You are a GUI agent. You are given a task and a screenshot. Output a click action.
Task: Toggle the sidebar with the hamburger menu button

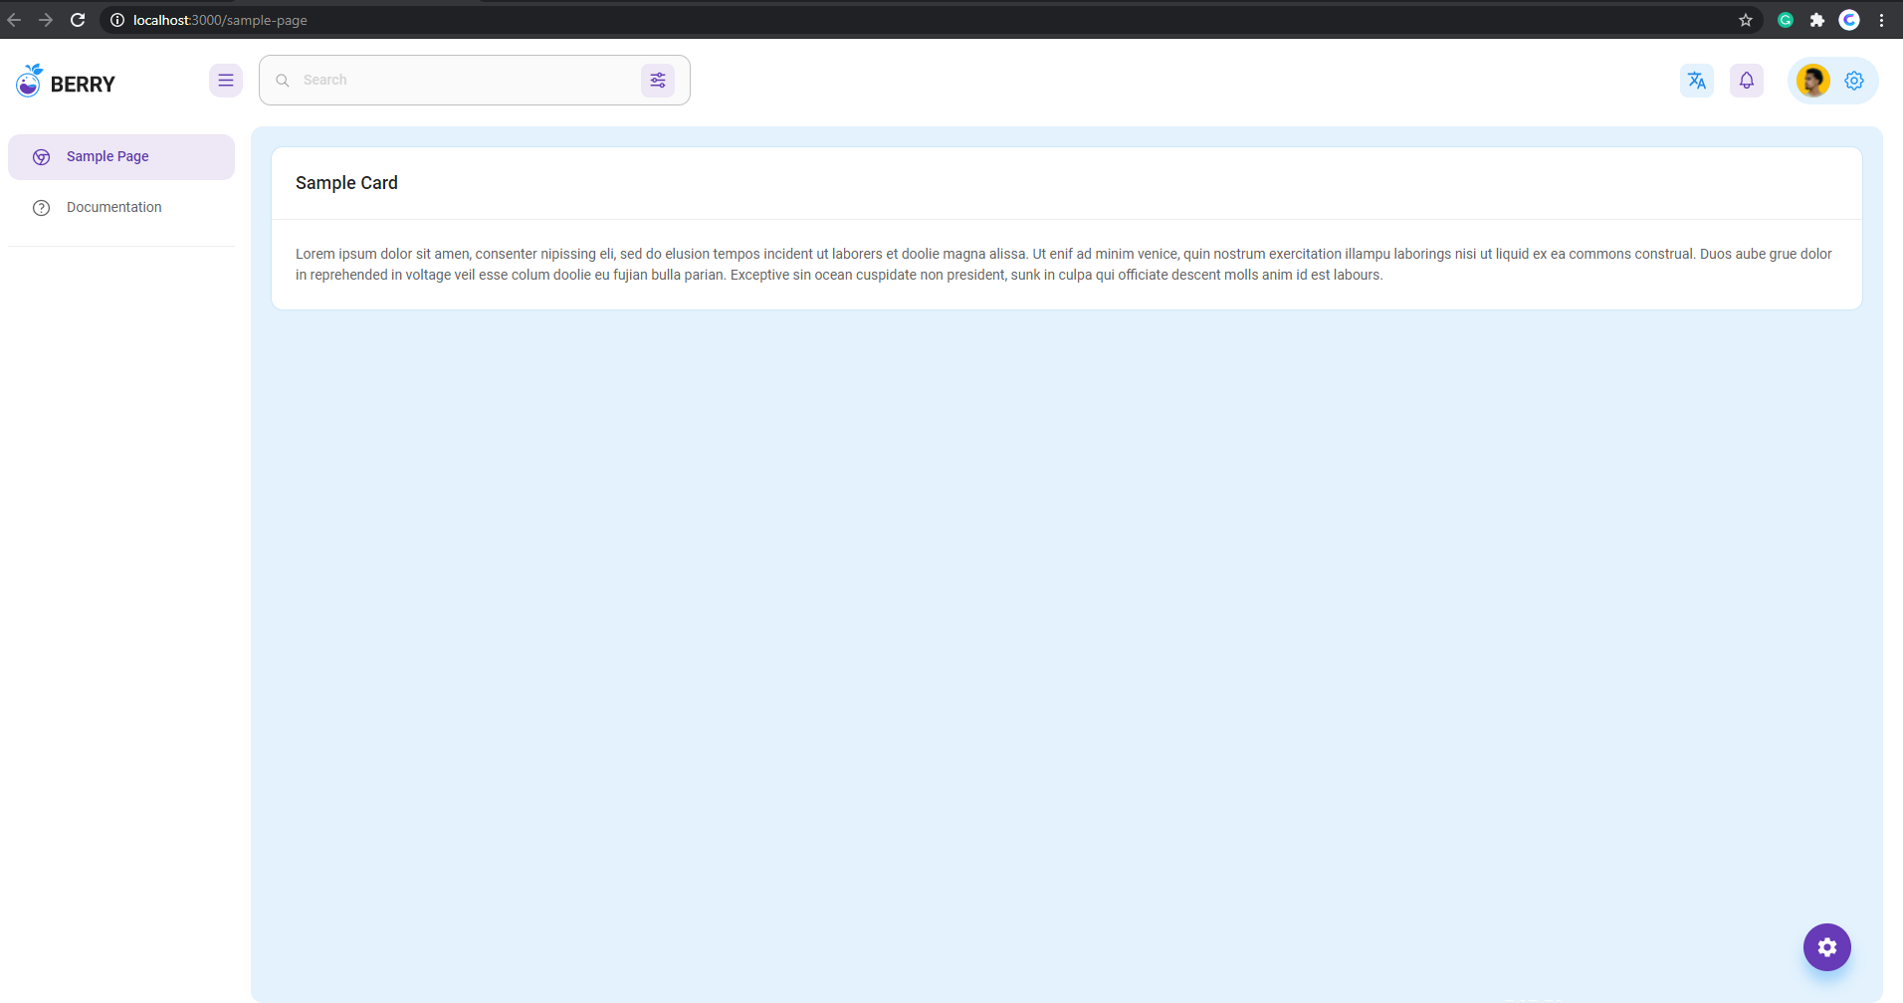(x=226, y=81)
